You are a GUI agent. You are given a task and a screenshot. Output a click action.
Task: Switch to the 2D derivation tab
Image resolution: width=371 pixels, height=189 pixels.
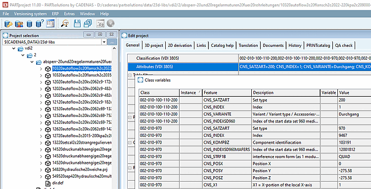tap(180, 45)
